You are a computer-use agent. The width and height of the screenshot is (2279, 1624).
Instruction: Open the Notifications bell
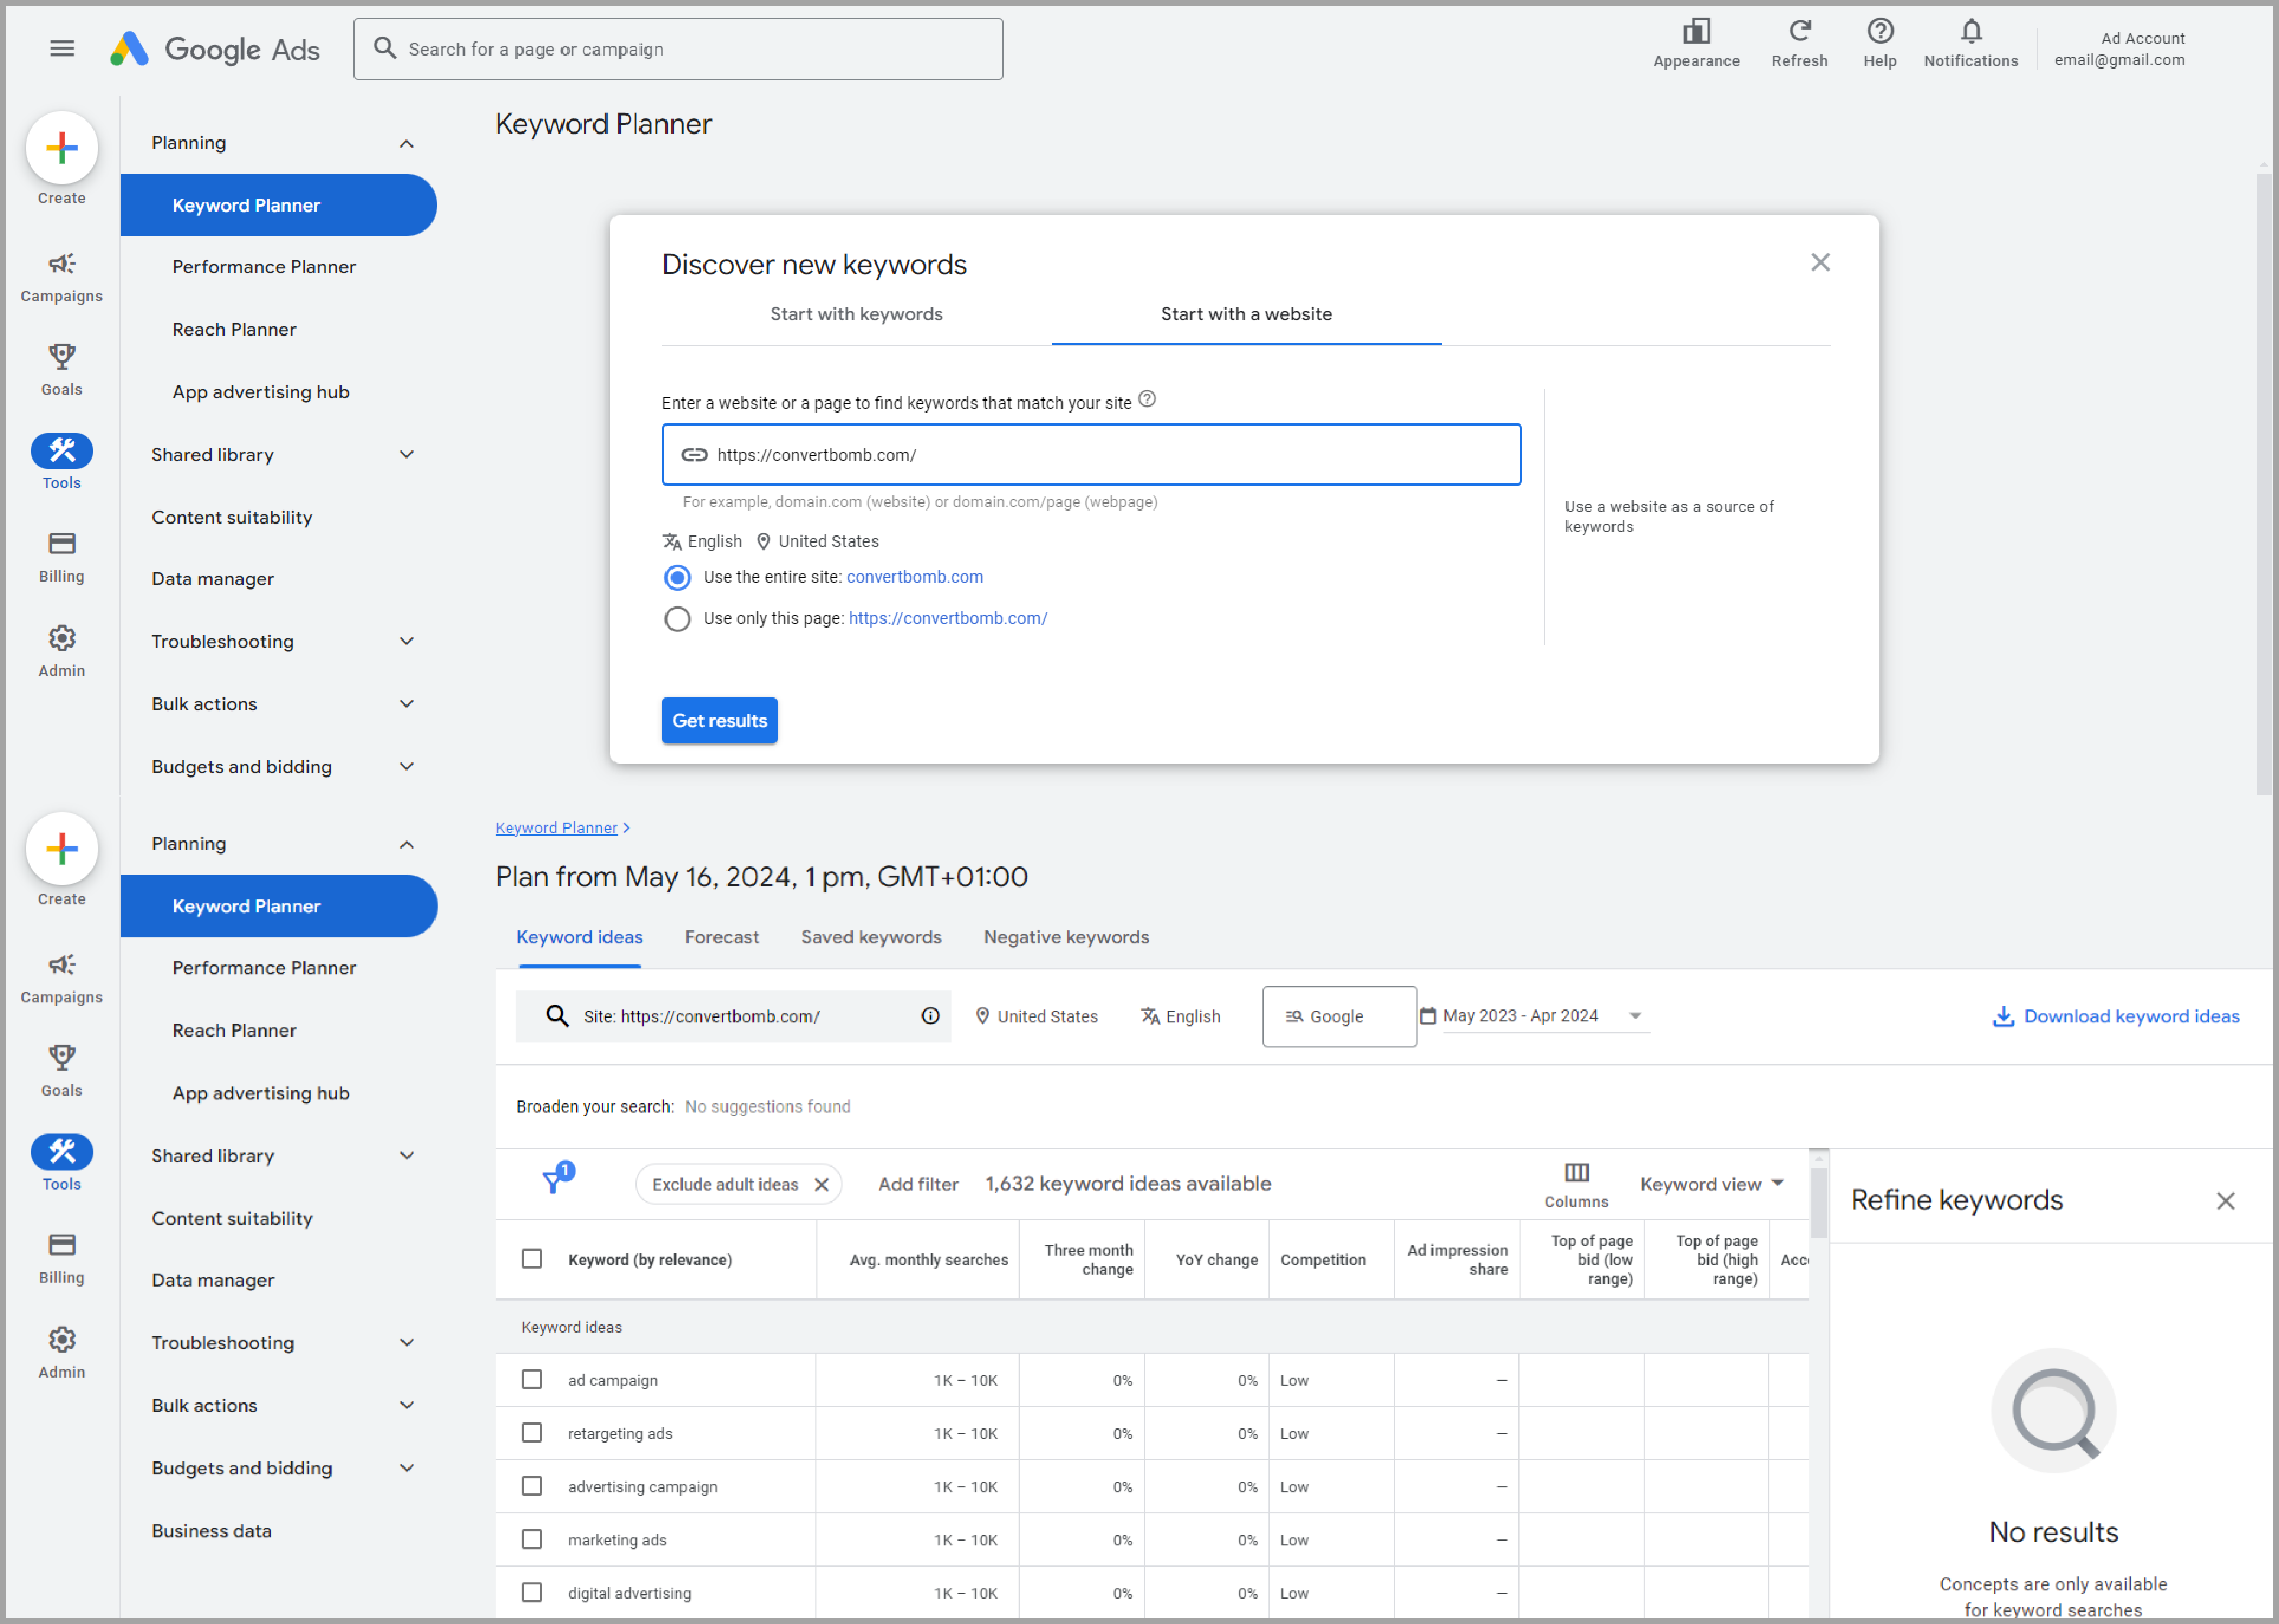pos(1970,31)
